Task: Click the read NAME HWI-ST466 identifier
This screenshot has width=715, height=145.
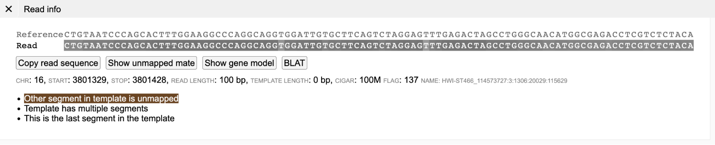Action: (x=504, y=81)
